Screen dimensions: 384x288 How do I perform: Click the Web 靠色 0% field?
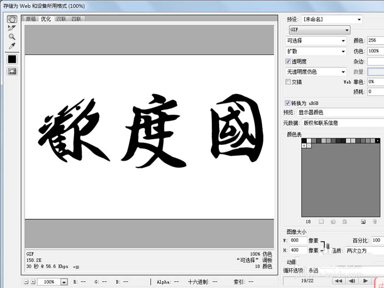click(x=375, y=82)
